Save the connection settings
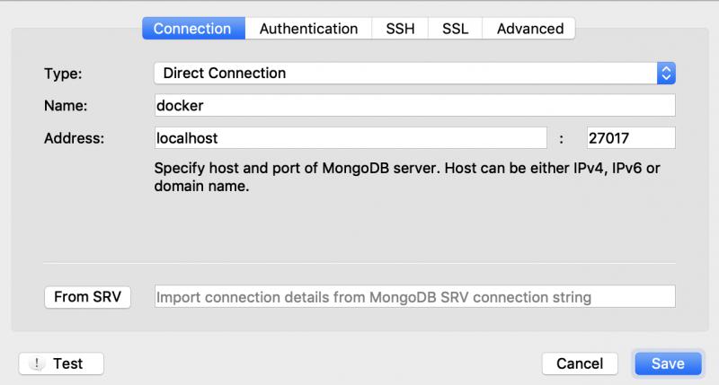719x385 pixels. tap(668, 363)
